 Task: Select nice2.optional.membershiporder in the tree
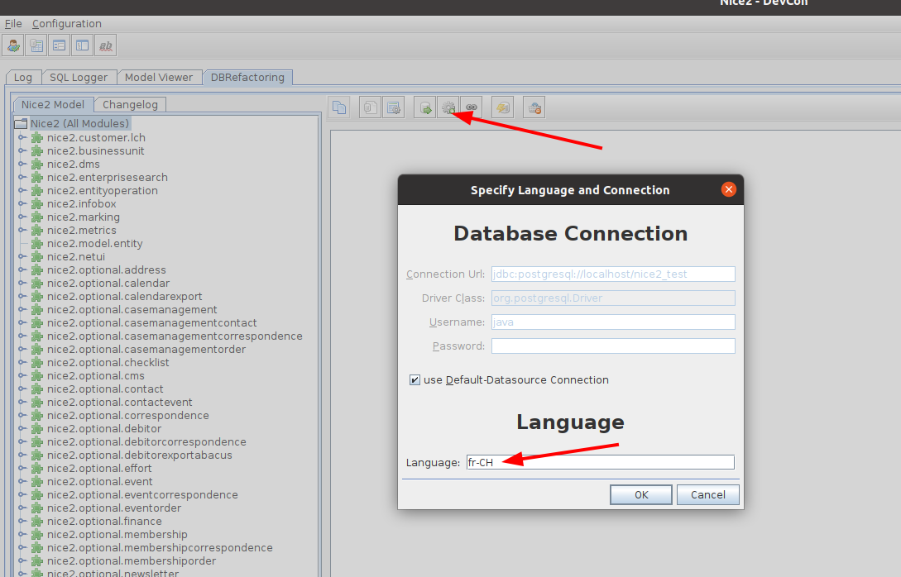(132, 561)
